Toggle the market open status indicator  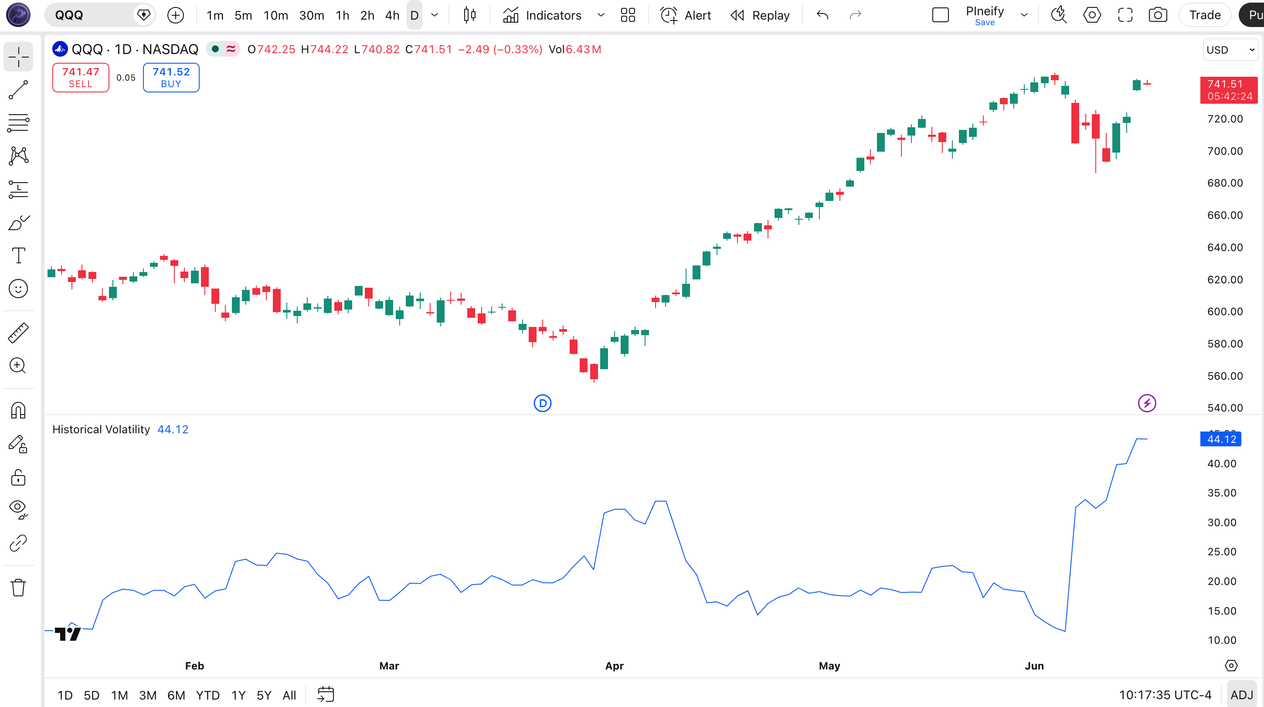[215, 49]
